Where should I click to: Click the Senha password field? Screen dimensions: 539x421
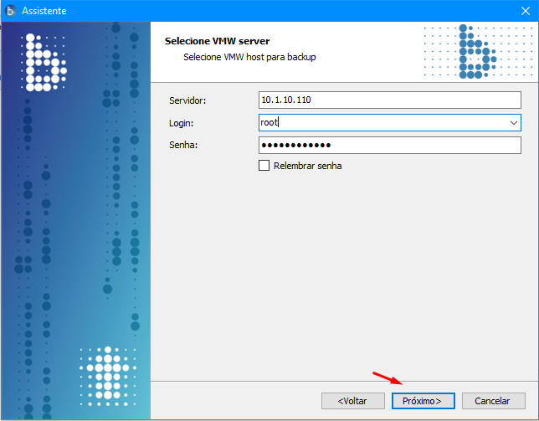click(x=390, y=146)
